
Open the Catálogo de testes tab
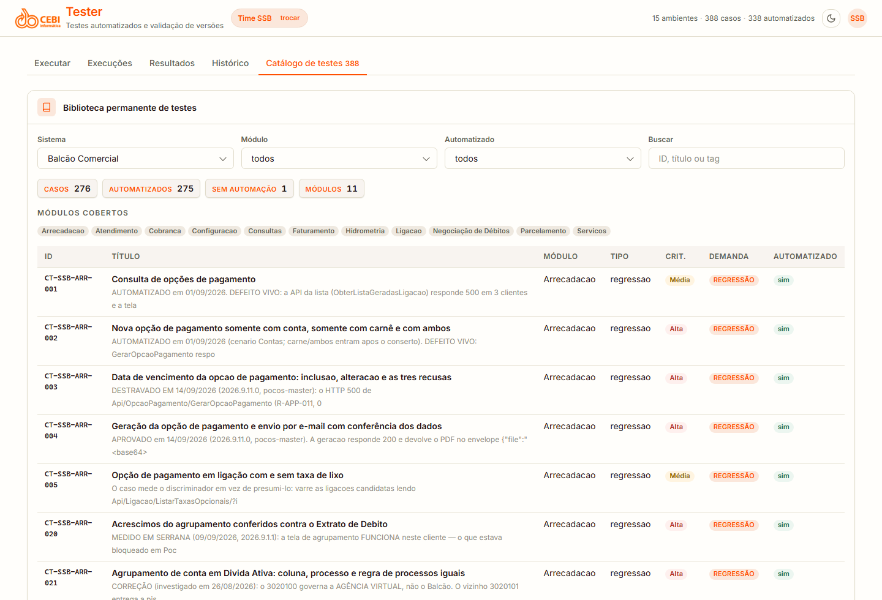(x=312, y=63)
